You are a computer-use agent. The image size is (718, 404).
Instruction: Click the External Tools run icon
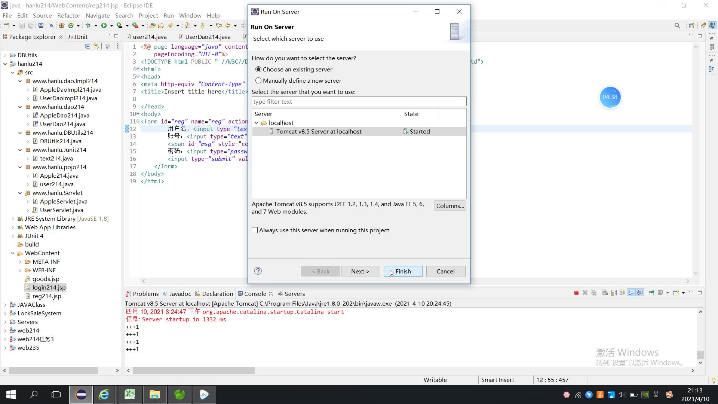pyautogui.click(x=135, y=25)
